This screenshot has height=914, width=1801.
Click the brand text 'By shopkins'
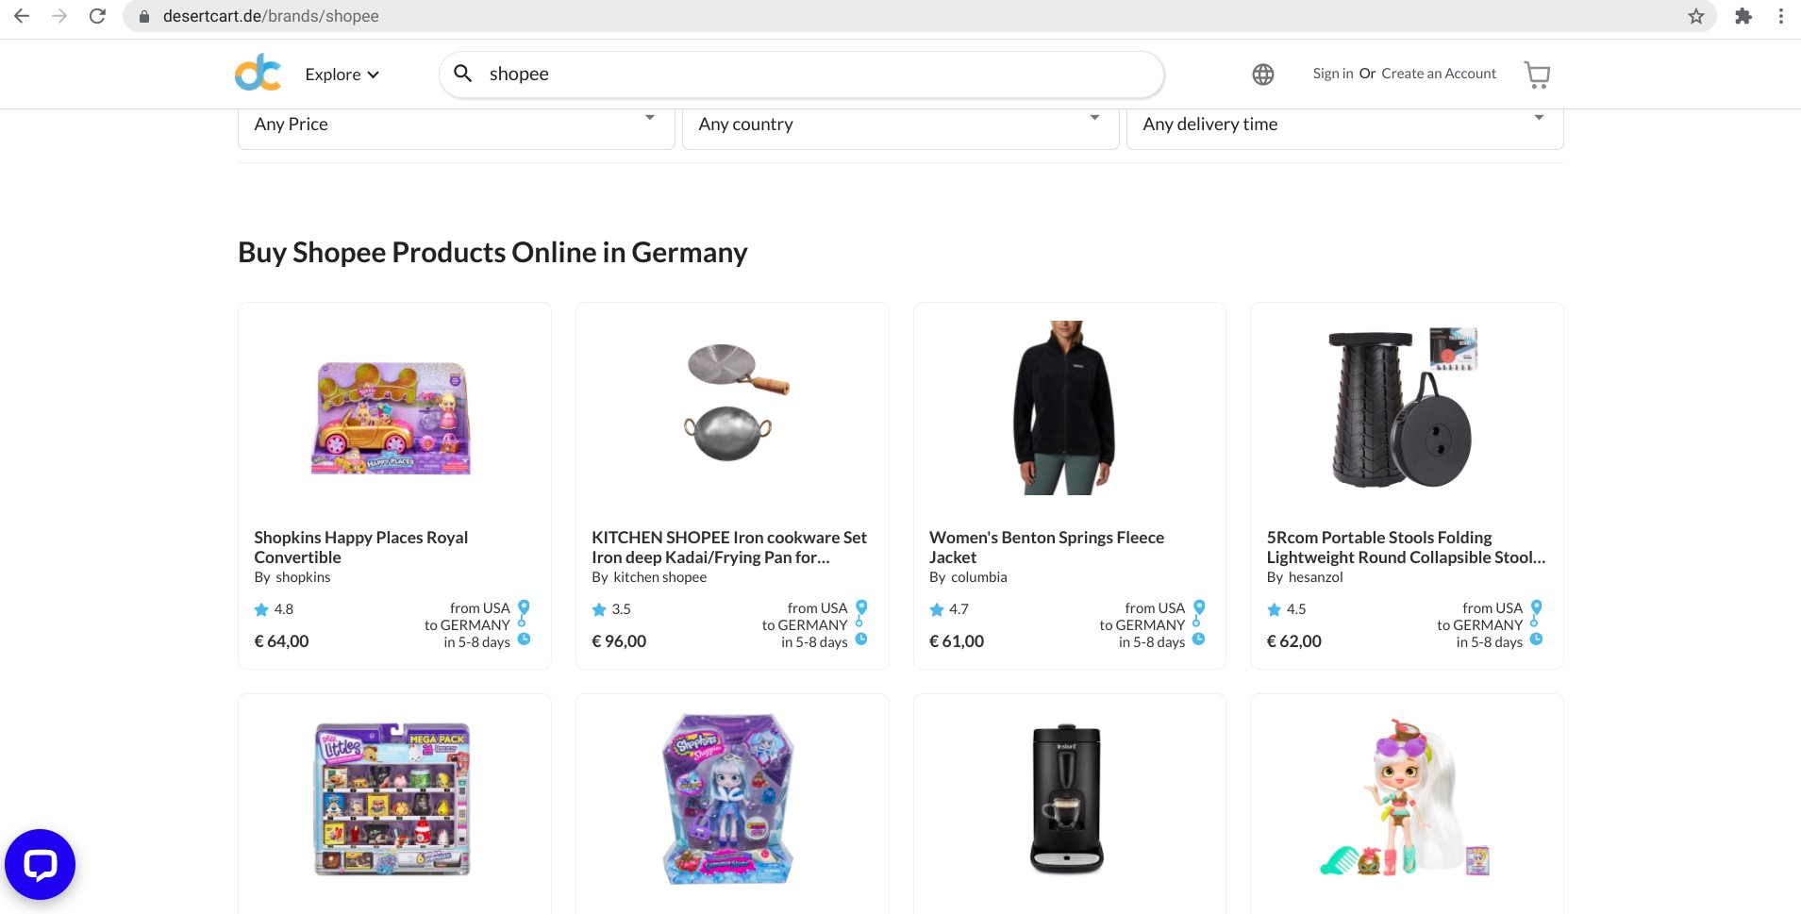click(292, 577)
